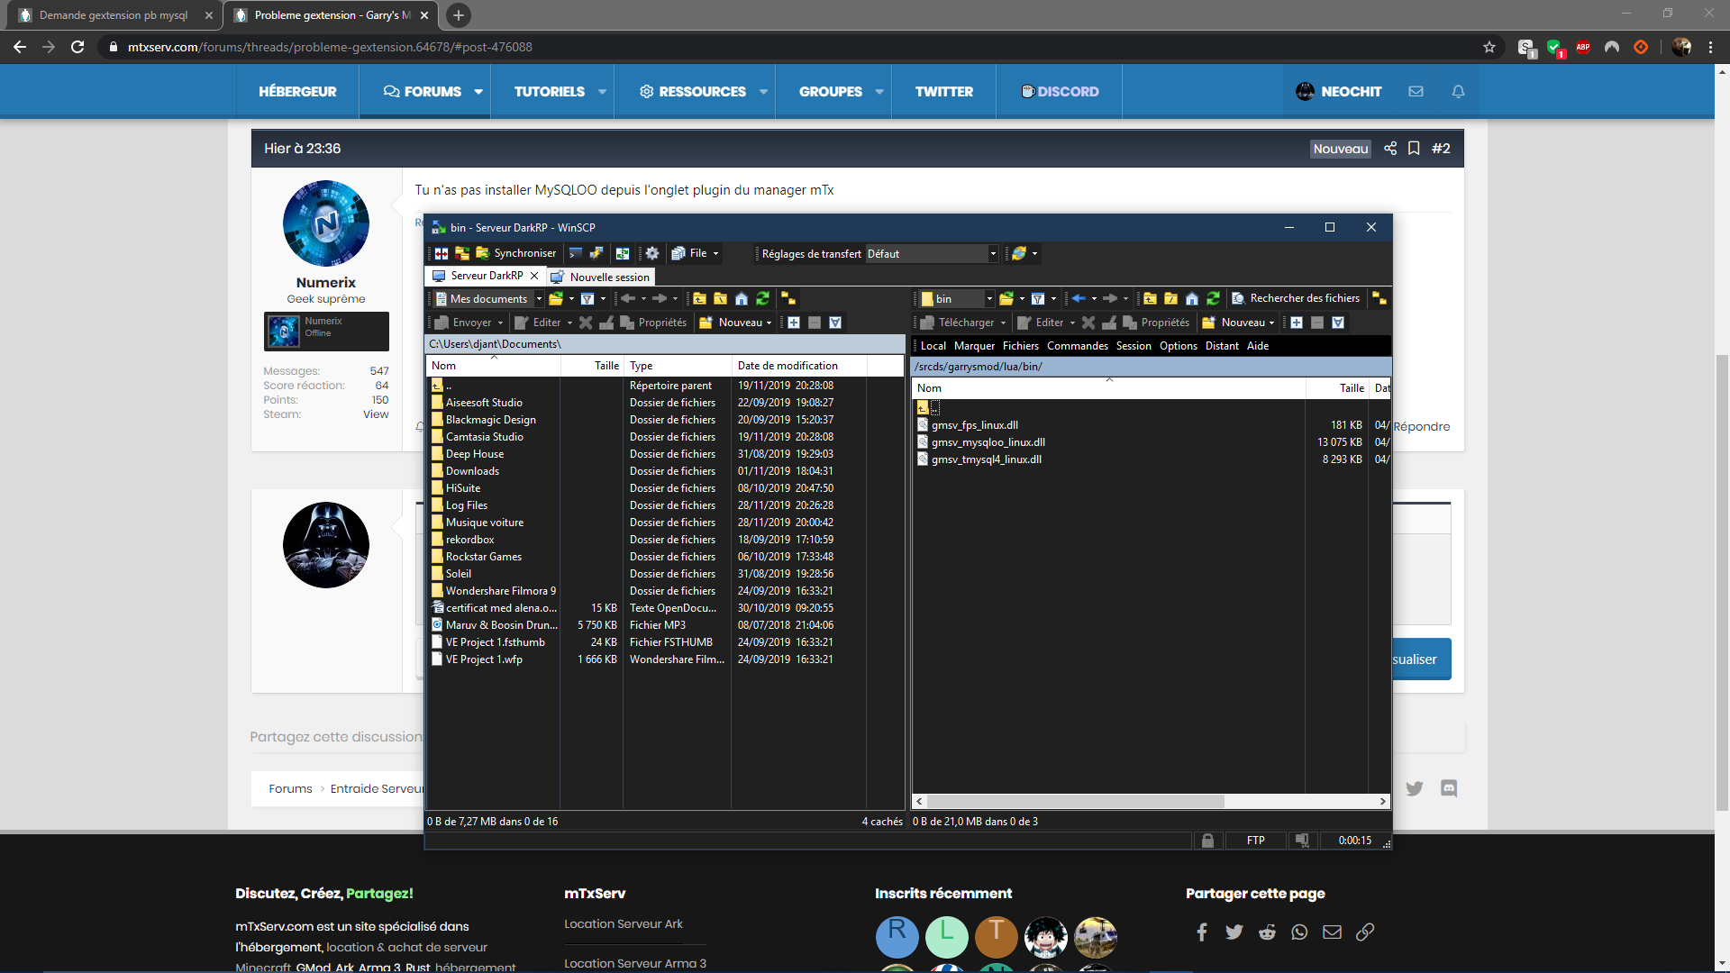
Task: Sort local files by Date de modification
Action: (798, 366)
